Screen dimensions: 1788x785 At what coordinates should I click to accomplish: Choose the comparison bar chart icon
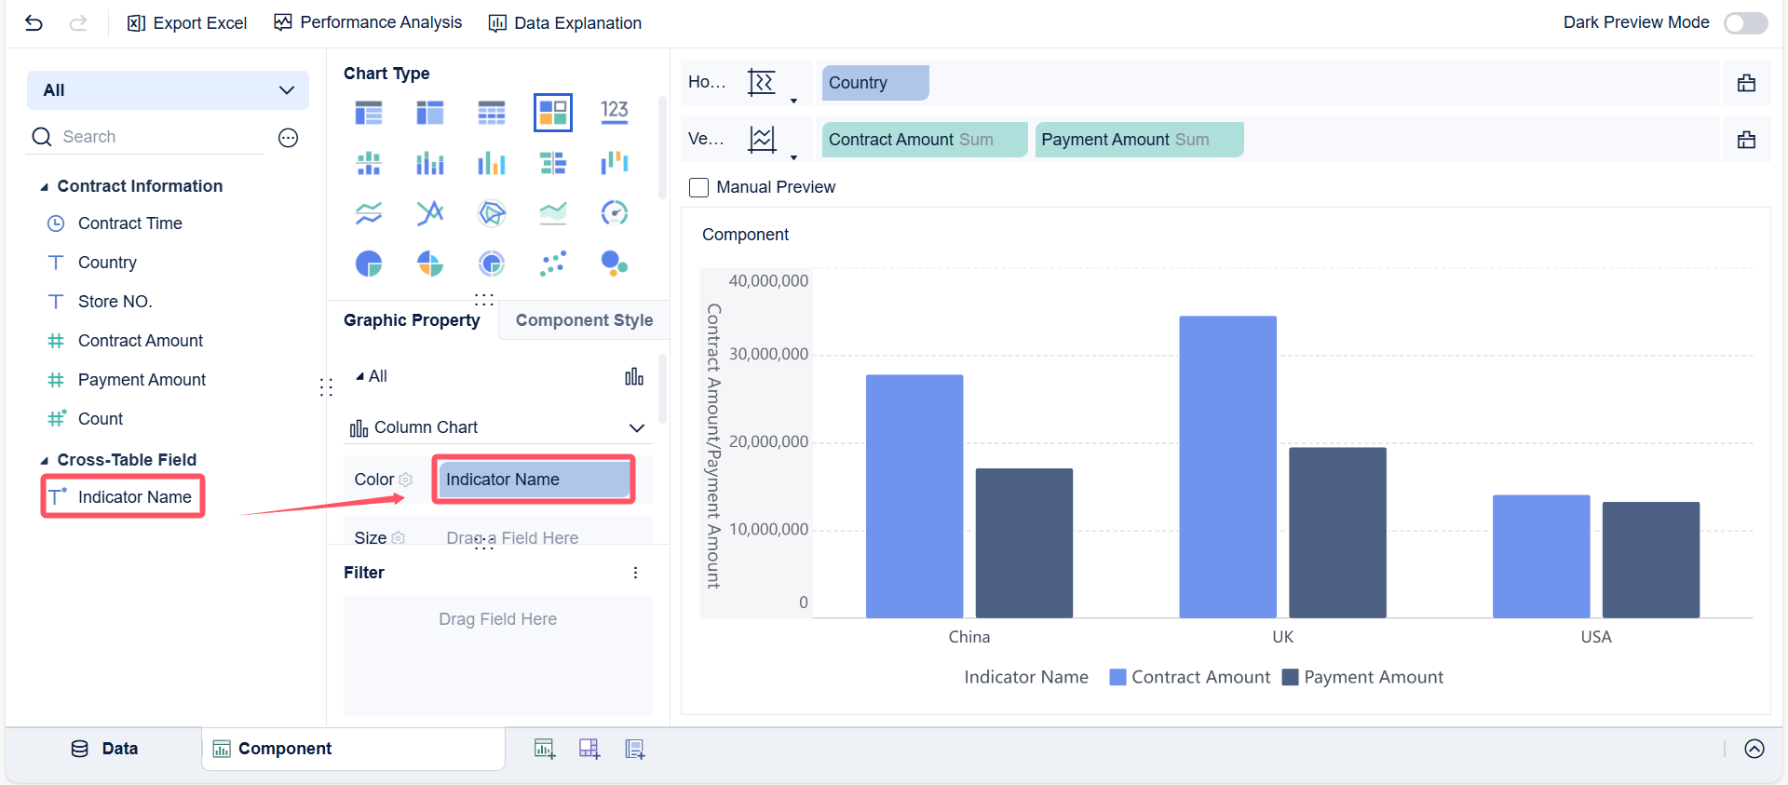coord(553,163)
